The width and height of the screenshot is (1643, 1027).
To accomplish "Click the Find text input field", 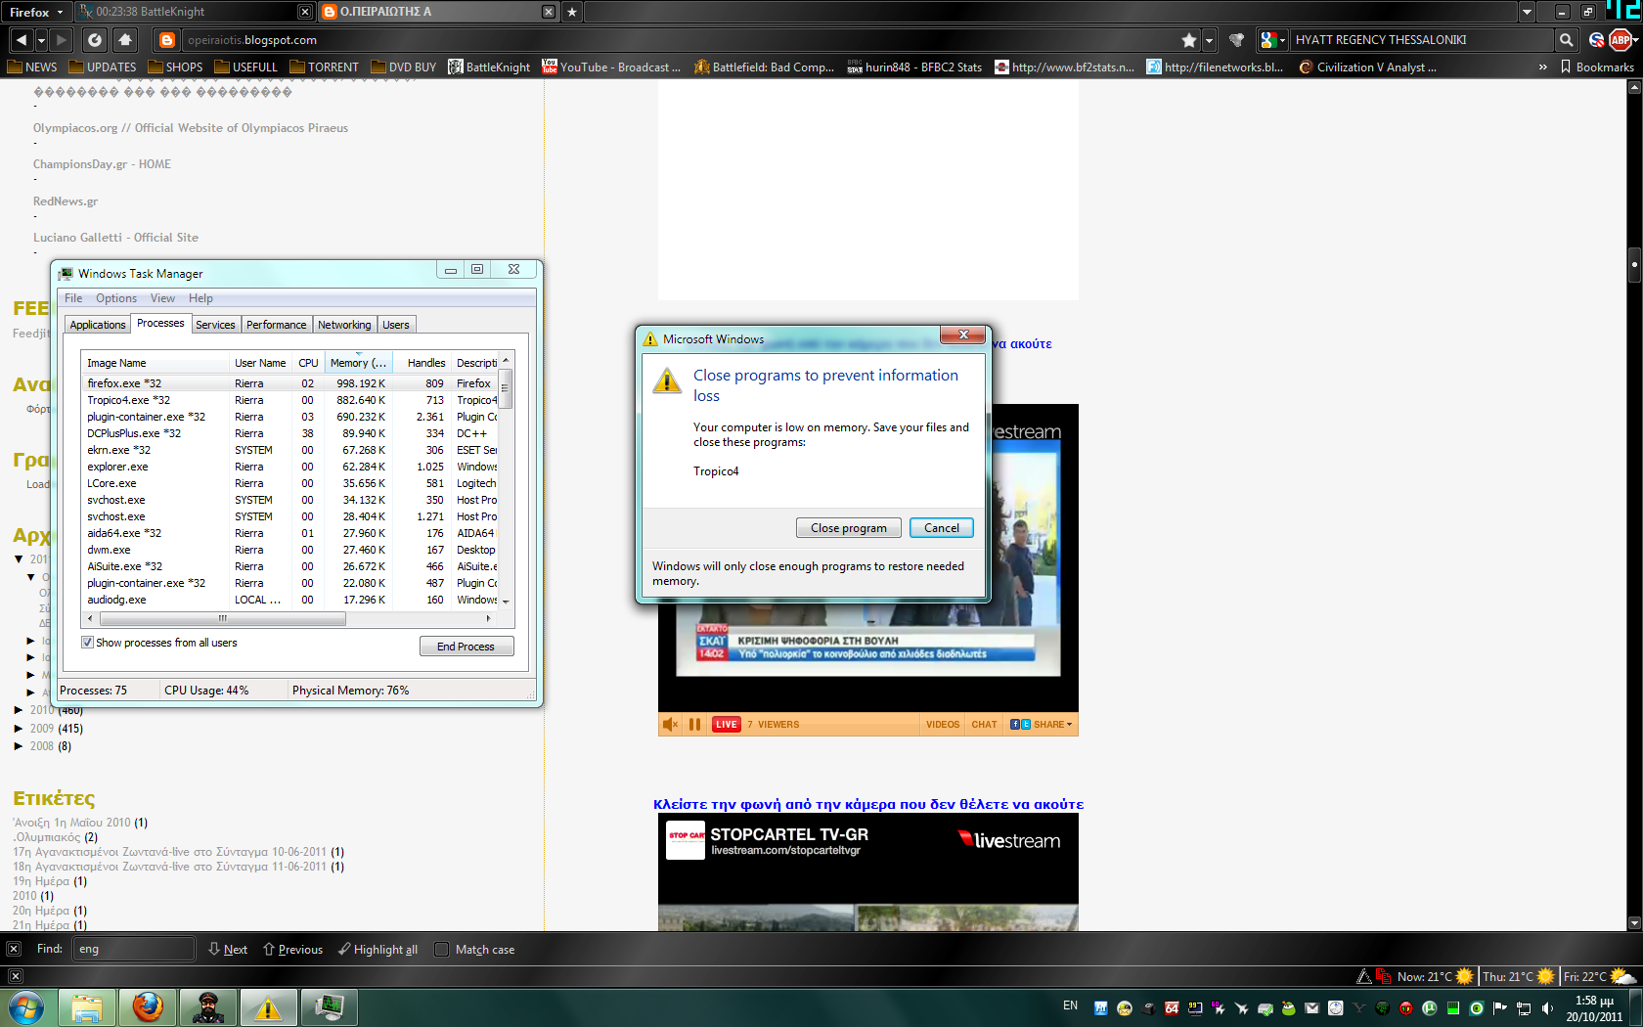I will coord(133,949).
